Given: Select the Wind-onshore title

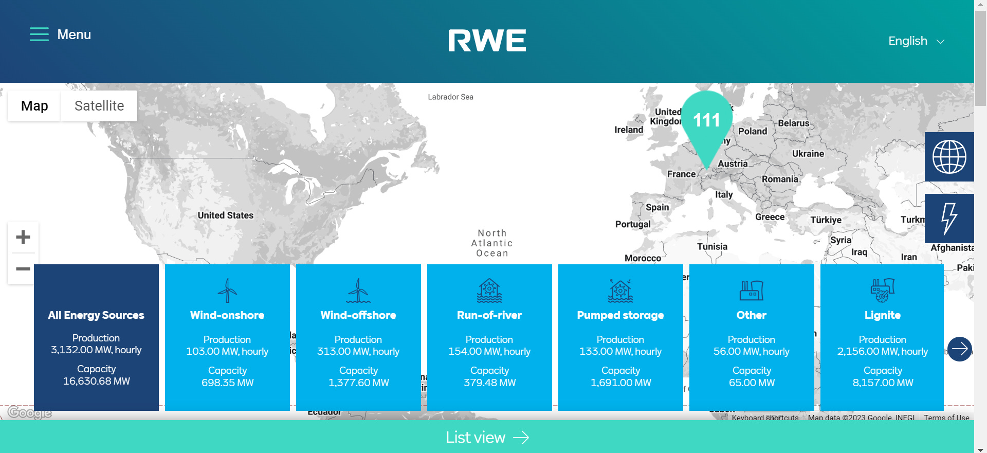Looking at the screenshot, I should 227,315.
